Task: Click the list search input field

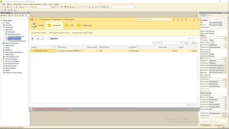Action: click(x=166, y=43)
